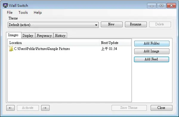Open the Help menu
Screen dimensions: 179x117
click(x=38, y=13)
